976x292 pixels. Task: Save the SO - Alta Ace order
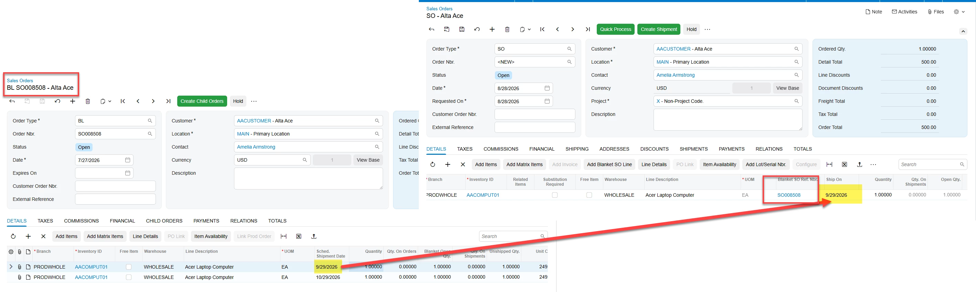(x=462, y=29)
